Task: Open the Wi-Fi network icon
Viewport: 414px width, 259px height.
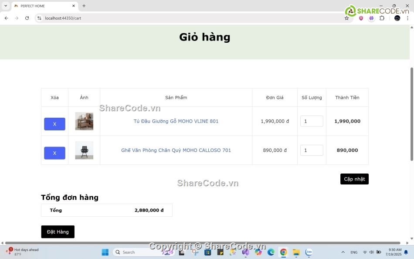Action: (365, 252)
